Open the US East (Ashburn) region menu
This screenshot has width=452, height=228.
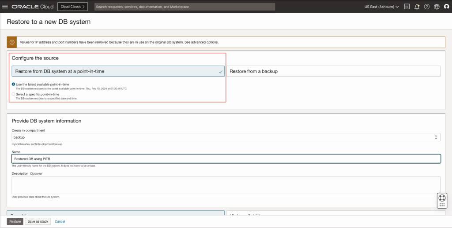coord(381,7)
